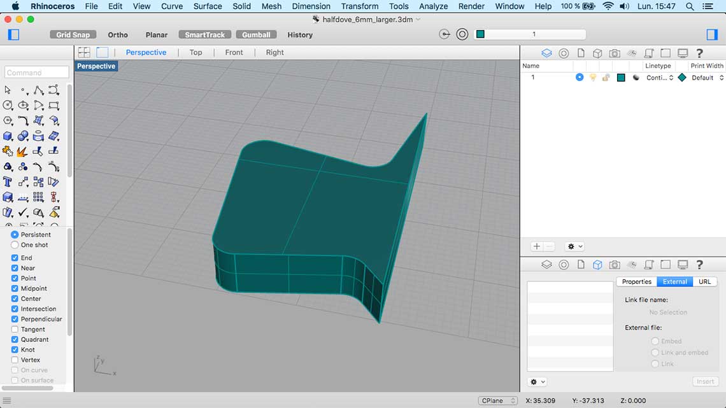Click the Explode tool
The width and height of the screenshot is (726, 408).
[23, 151]
